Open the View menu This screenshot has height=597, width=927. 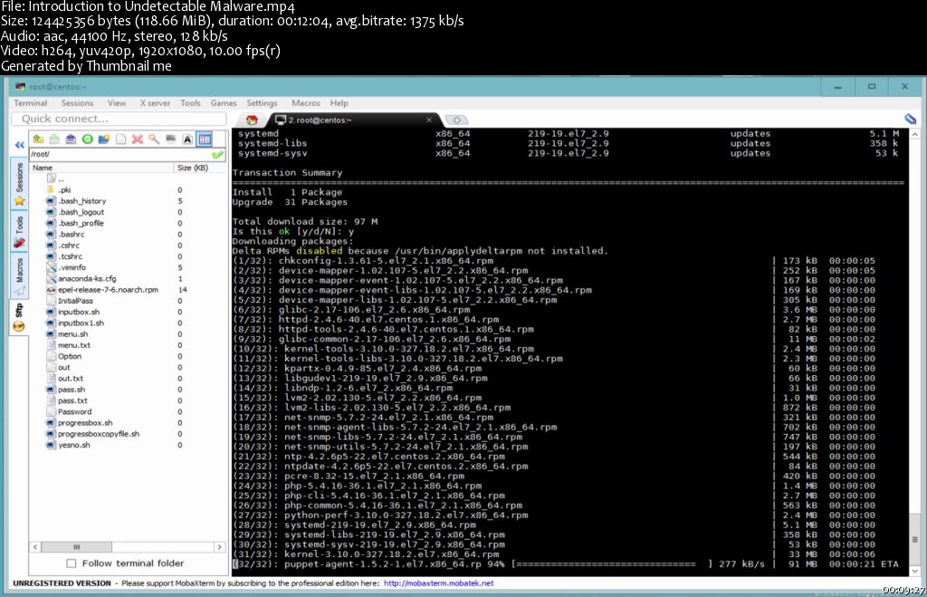pos(117,103)
